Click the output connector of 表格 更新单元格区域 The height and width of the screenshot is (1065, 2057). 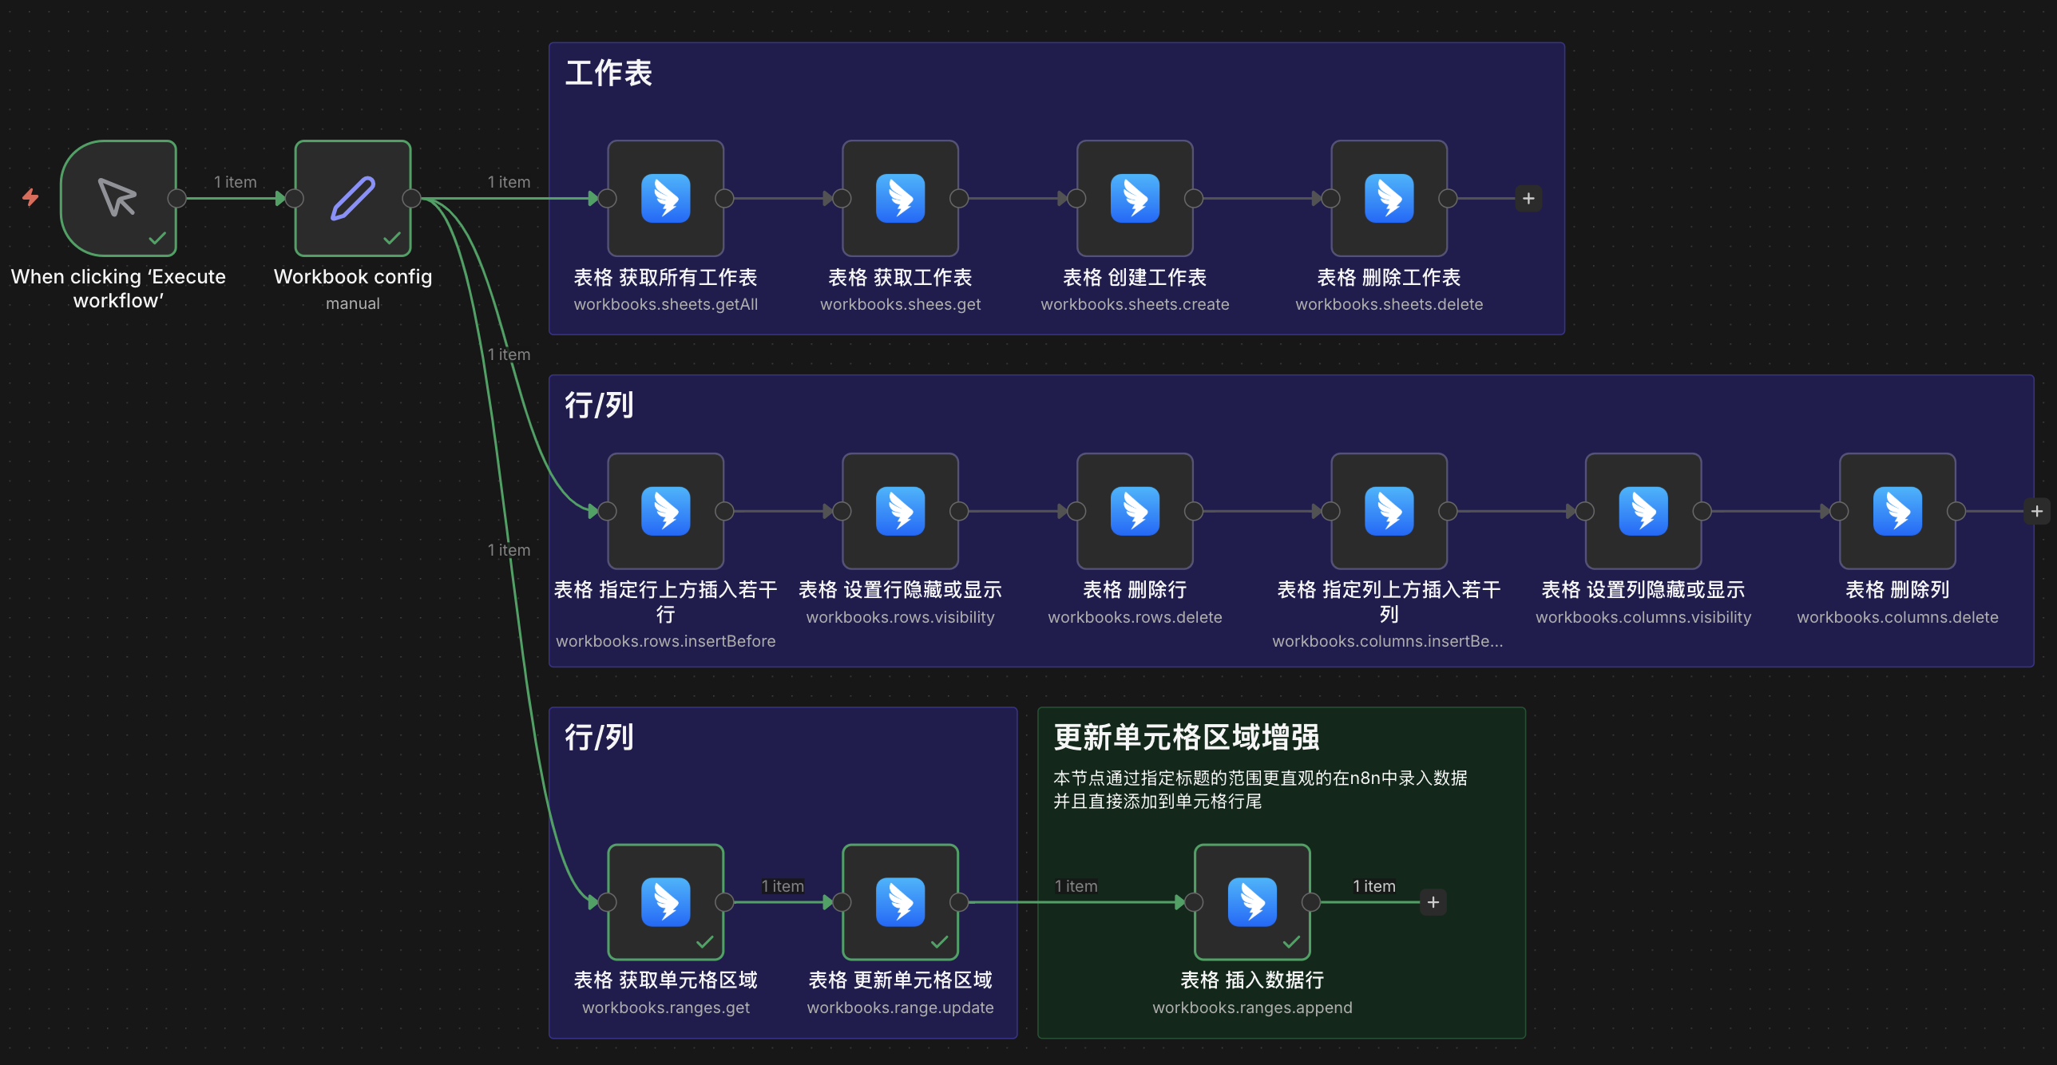pyautogui.click(x=959, y=902)
